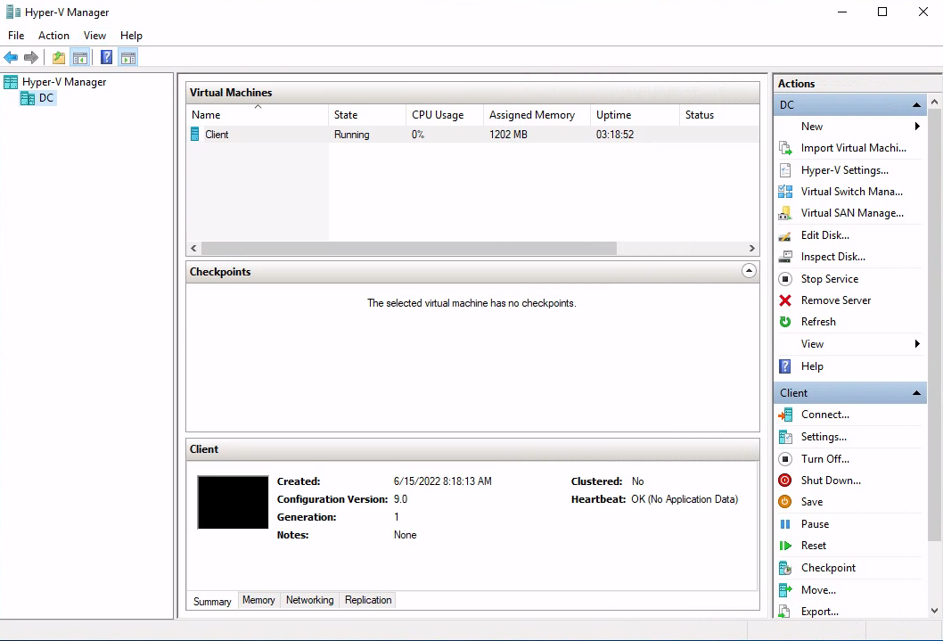Select the DC server in the tree

point(46,98)
